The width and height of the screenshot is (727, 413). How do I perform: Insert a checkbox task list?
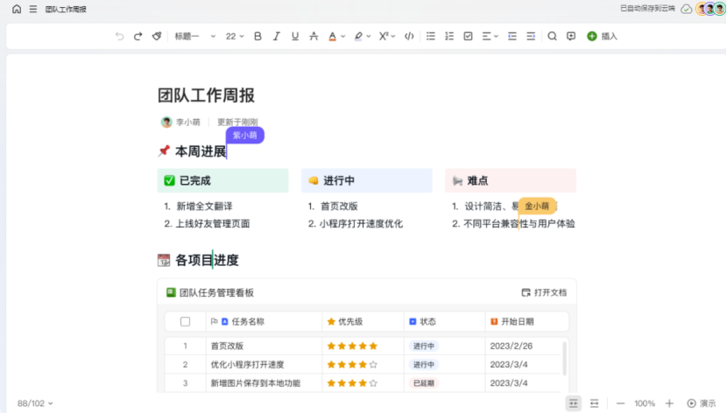click(469, 36)
